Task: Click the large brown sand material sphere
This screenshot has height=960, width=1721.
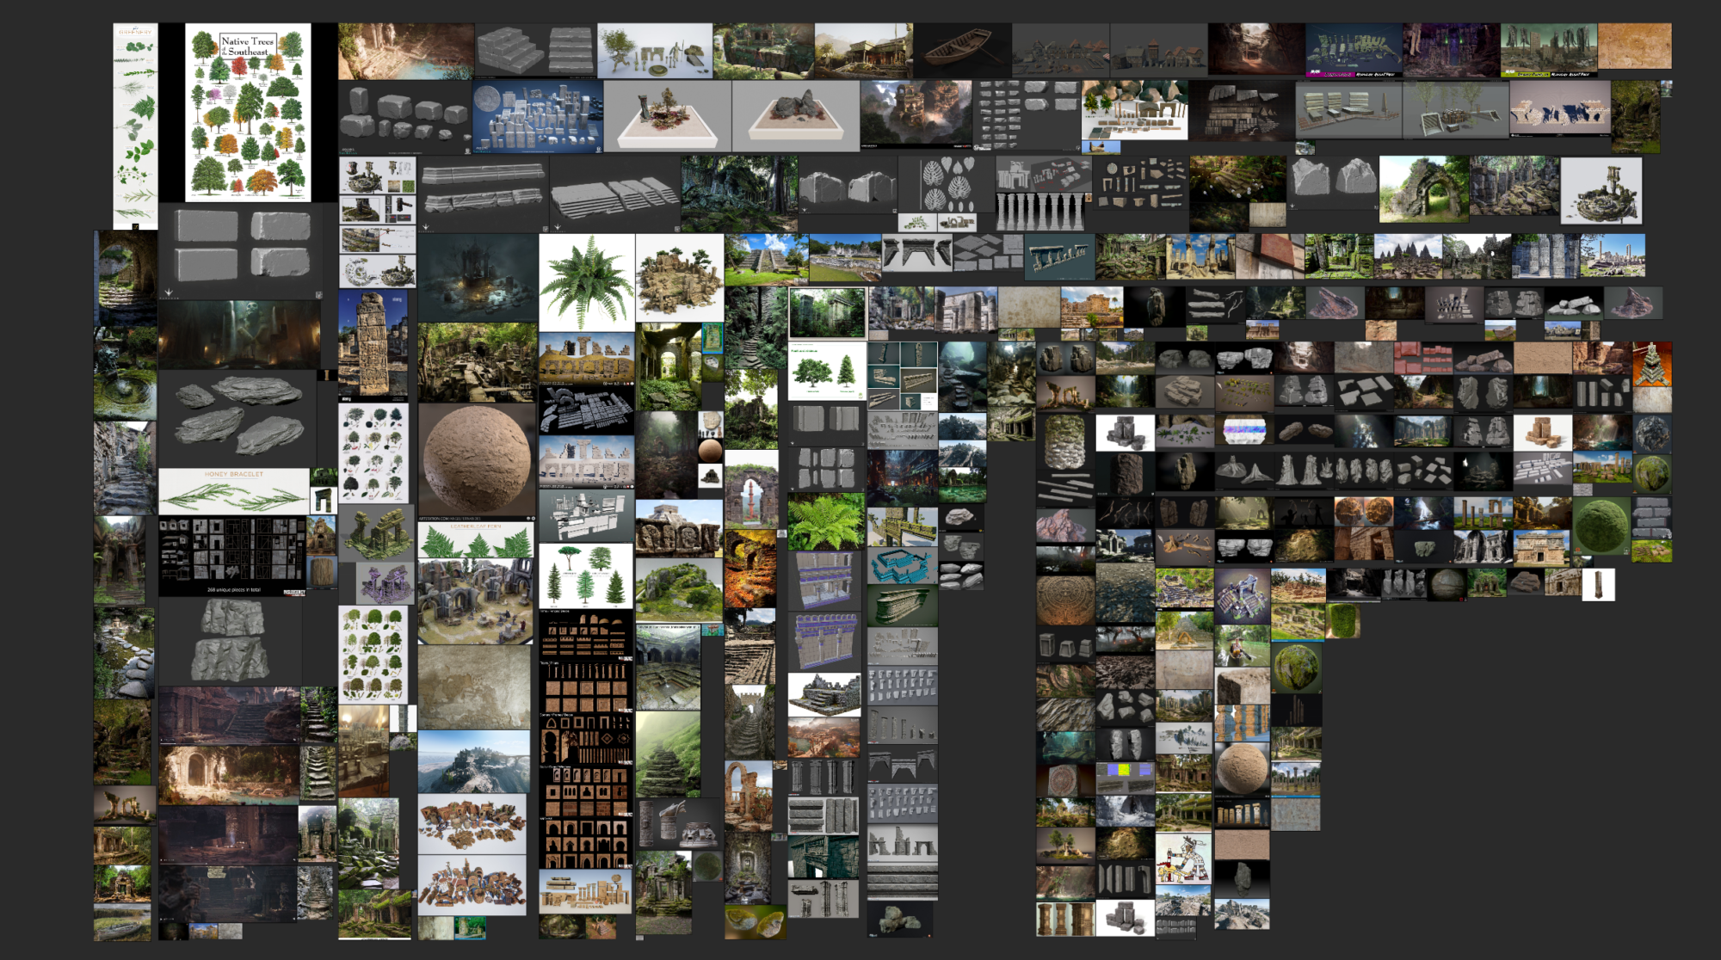Action: pos(478,458)
